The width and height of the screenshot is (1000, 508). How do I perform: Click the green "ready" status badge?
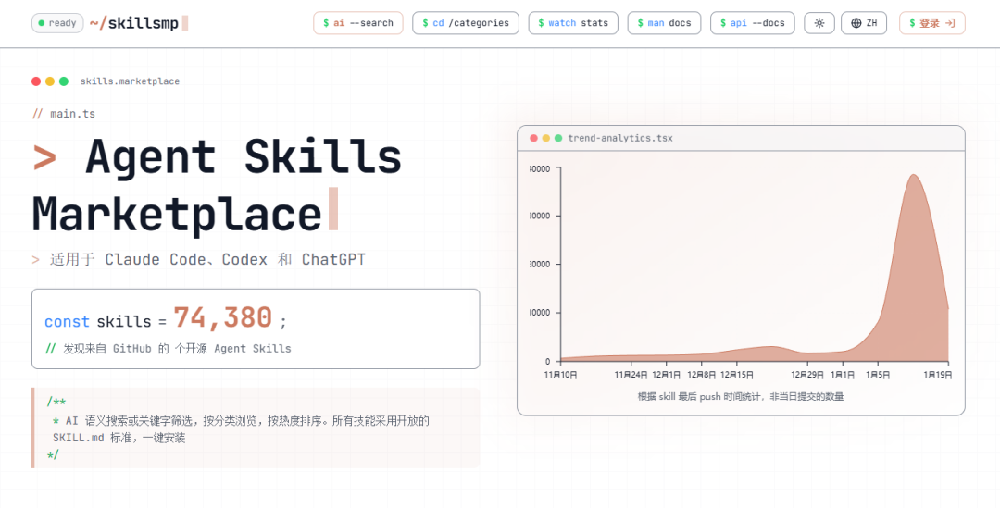(x=57, y=23)
